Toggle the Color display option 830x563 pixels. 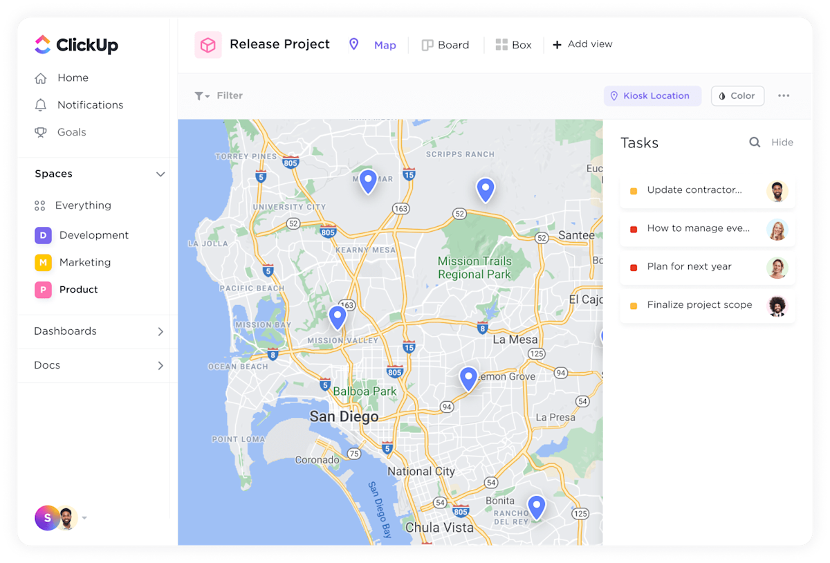(x=737, y=95)
